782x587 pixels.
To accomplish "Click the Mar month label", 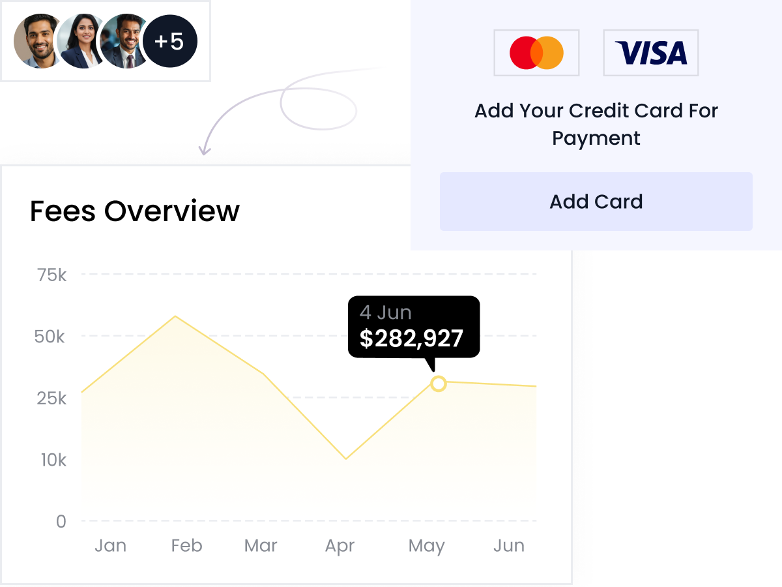I will [x=261, y=545].
